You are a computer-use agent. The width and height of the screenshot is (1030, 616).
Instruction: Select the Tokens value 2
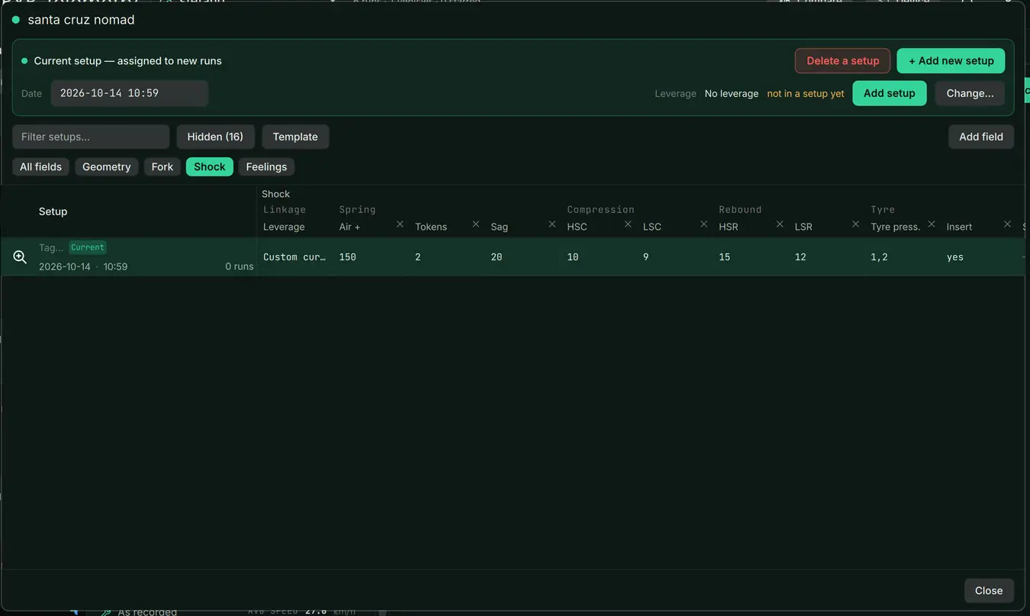[418, 257]
